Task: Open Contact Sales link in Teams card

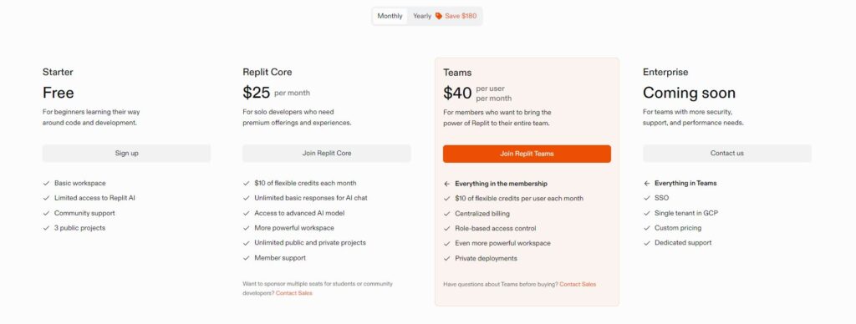Action: [x=578, y=284]
